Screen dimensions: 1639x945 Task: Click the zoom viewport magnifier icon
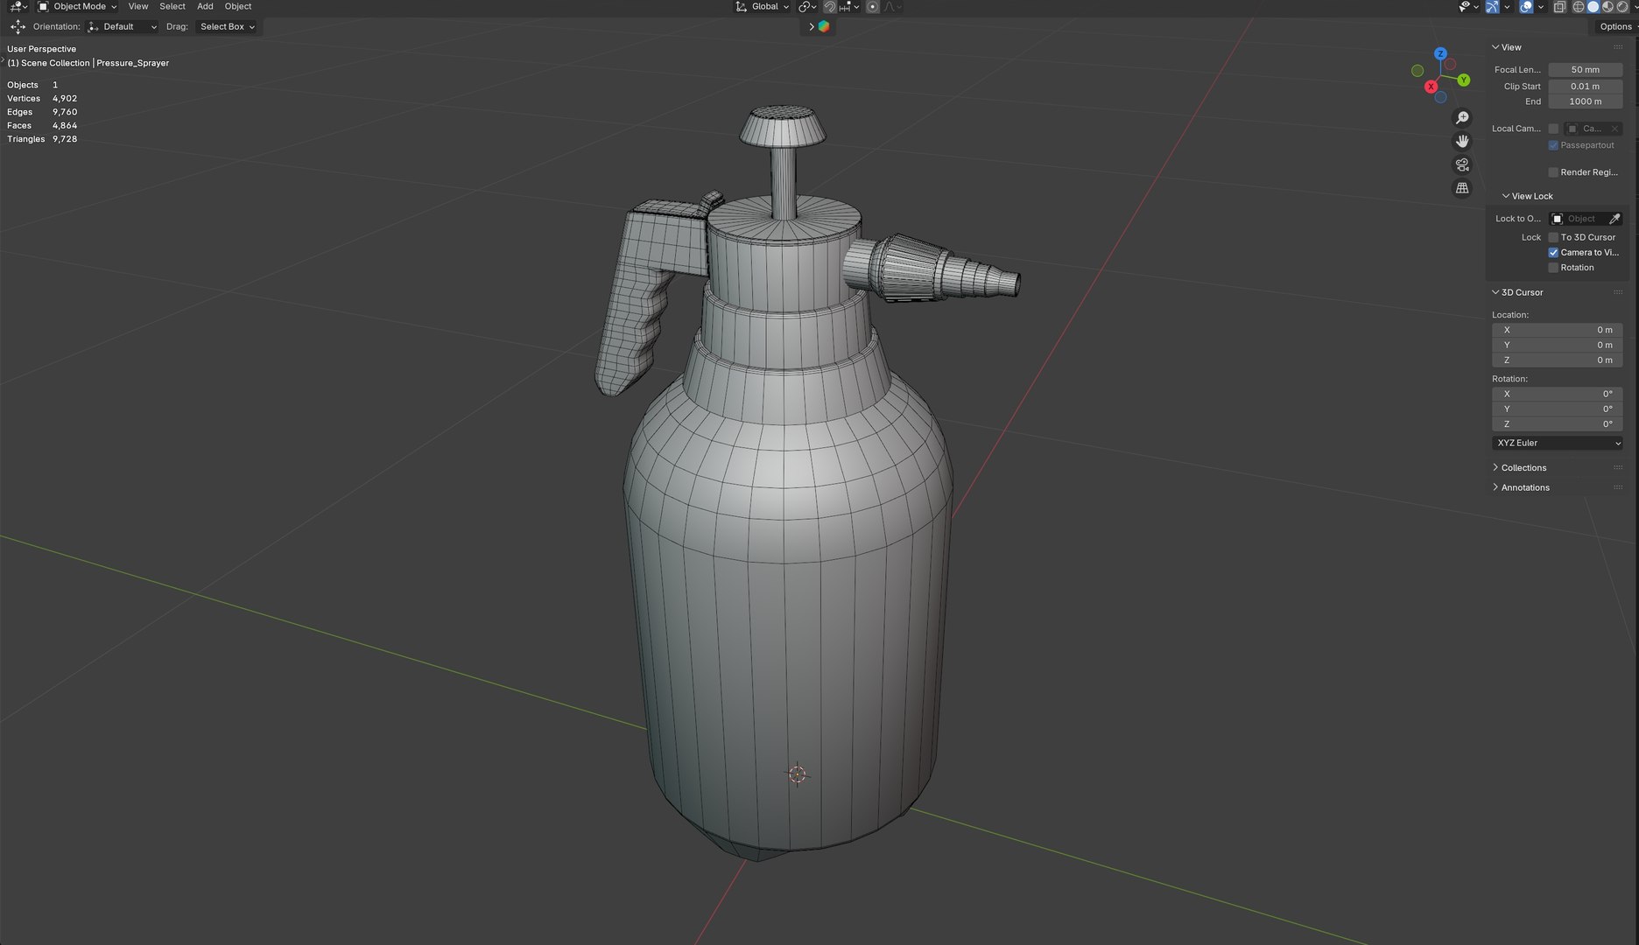click(1462, 118)
